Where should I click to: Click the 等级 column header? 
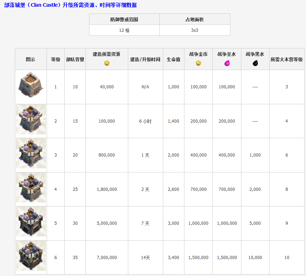pos(55,59)
